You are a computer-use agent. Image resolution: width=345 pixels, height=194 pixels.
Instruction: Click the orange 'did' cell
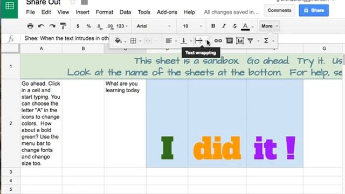(217, 123)
